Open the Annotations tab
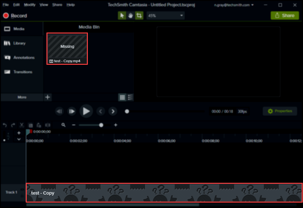The height and width of the screenshot is (208, 303). click(22, 58)
